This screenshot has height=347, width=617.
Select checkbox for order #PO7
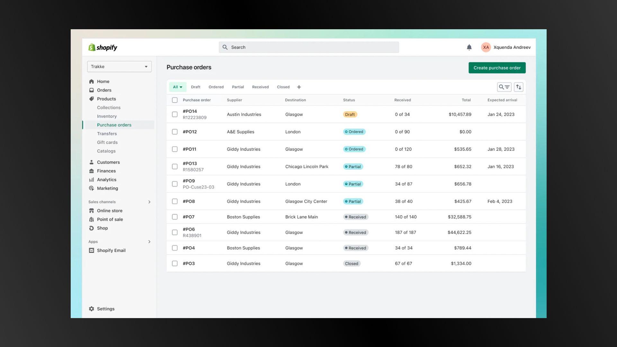pos(174,217)
